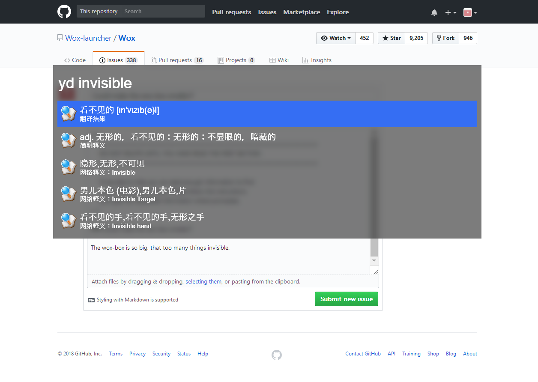Open the footer About link
538x382 pixels.
pyautogui.click(x=470, y=354)
